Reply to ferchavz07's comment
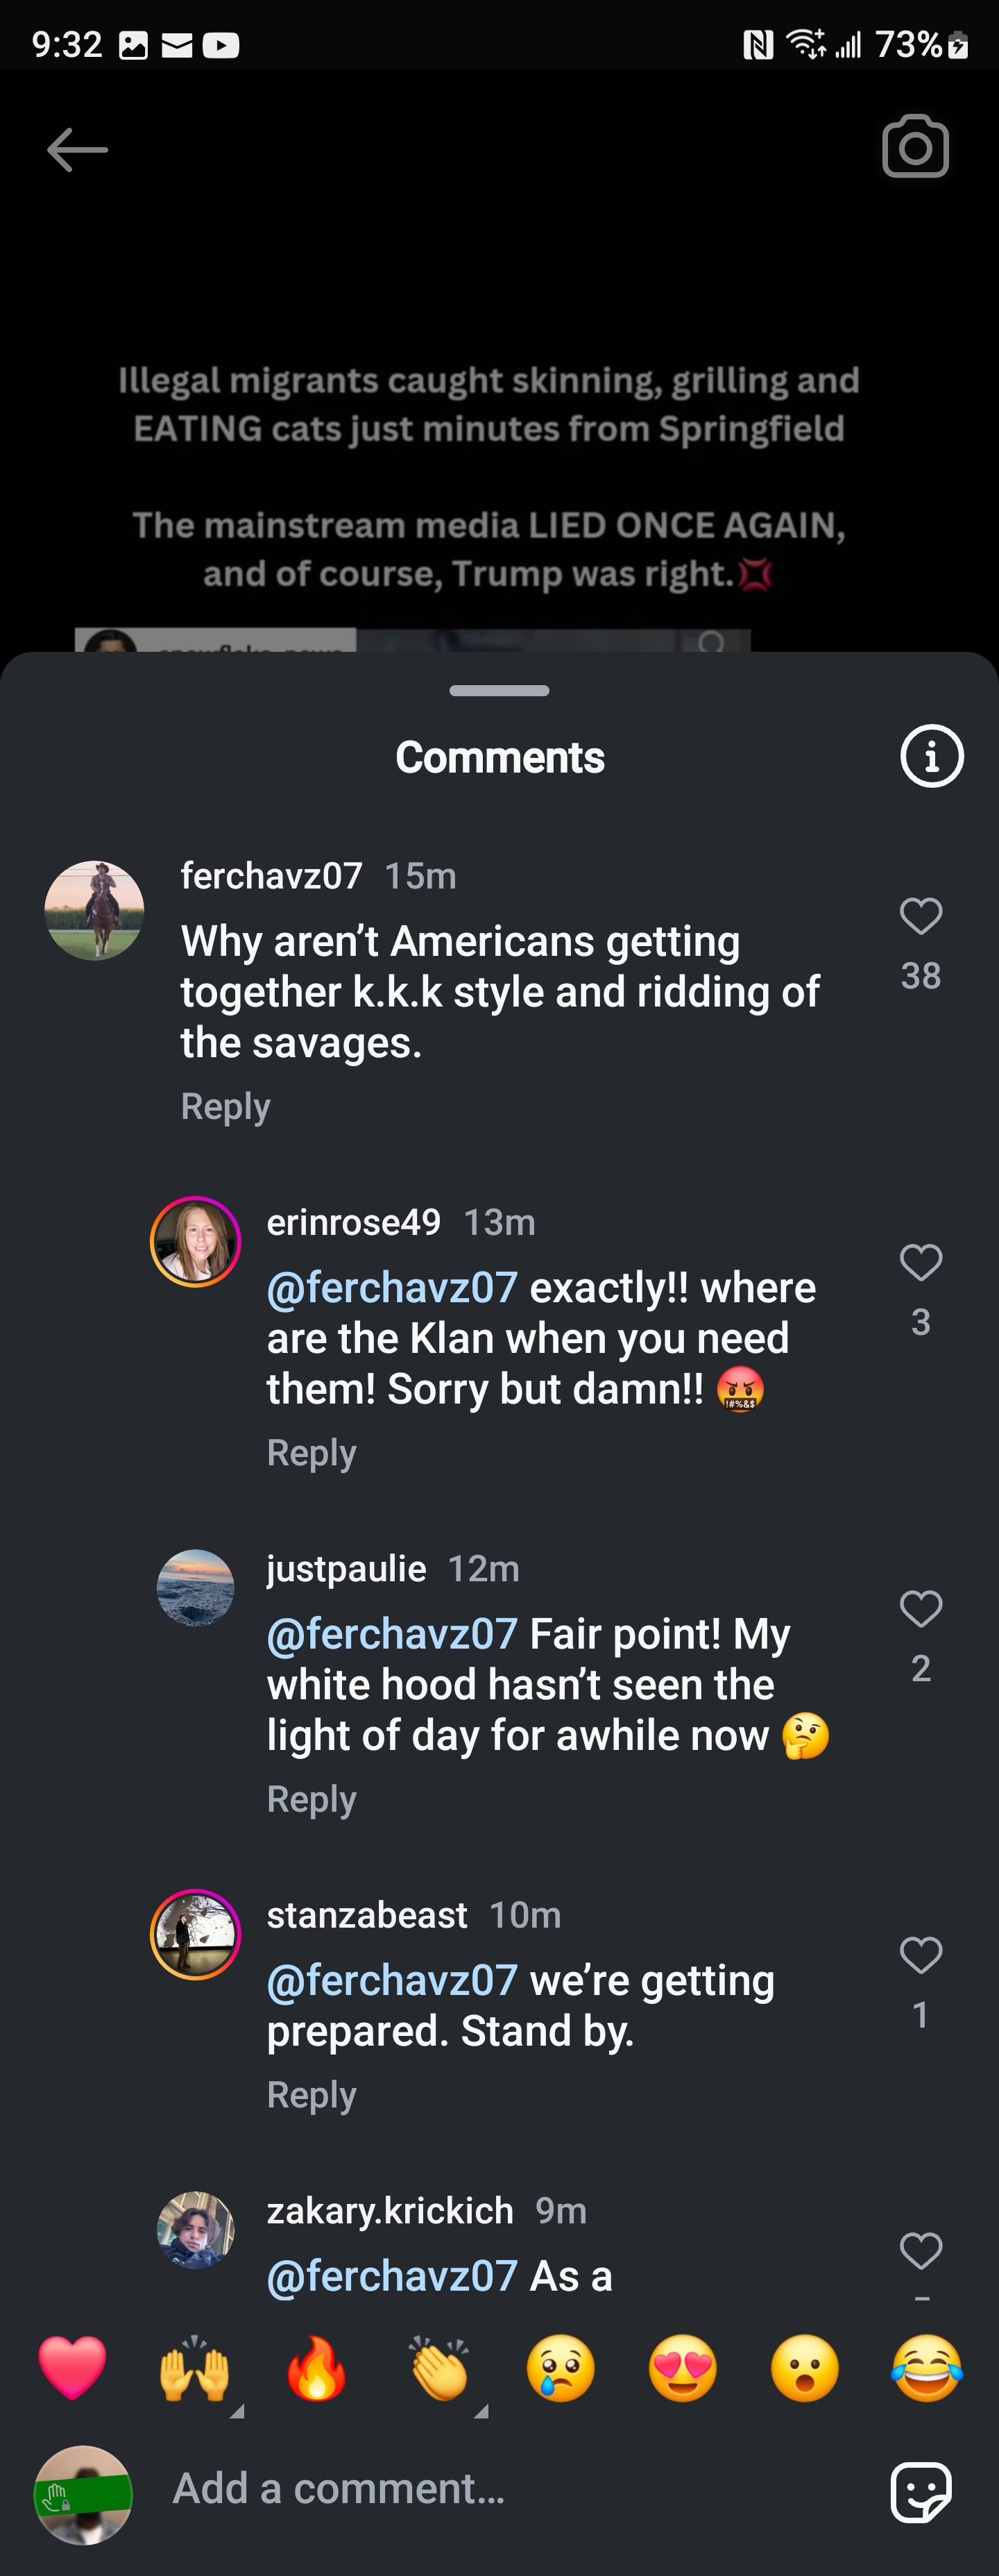 [225, 1107]
